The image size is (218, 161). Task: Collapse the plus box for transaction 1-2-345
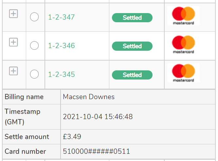pos(13,71)
